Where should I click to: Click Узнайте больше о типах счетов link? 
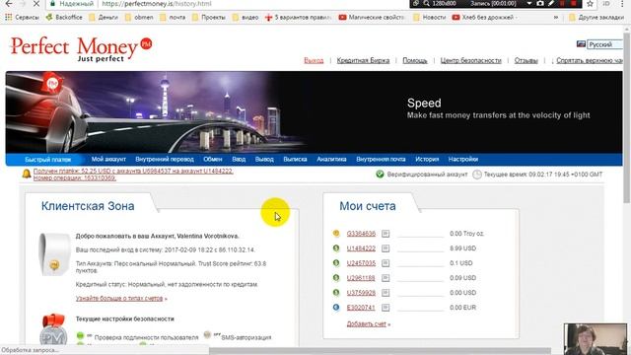tap(119, 299)
